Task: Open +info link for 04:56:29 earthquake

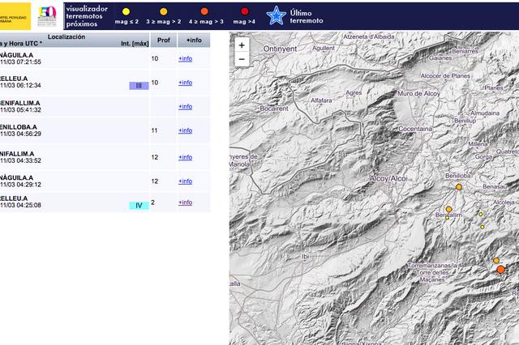Action: tap(186, 130)
